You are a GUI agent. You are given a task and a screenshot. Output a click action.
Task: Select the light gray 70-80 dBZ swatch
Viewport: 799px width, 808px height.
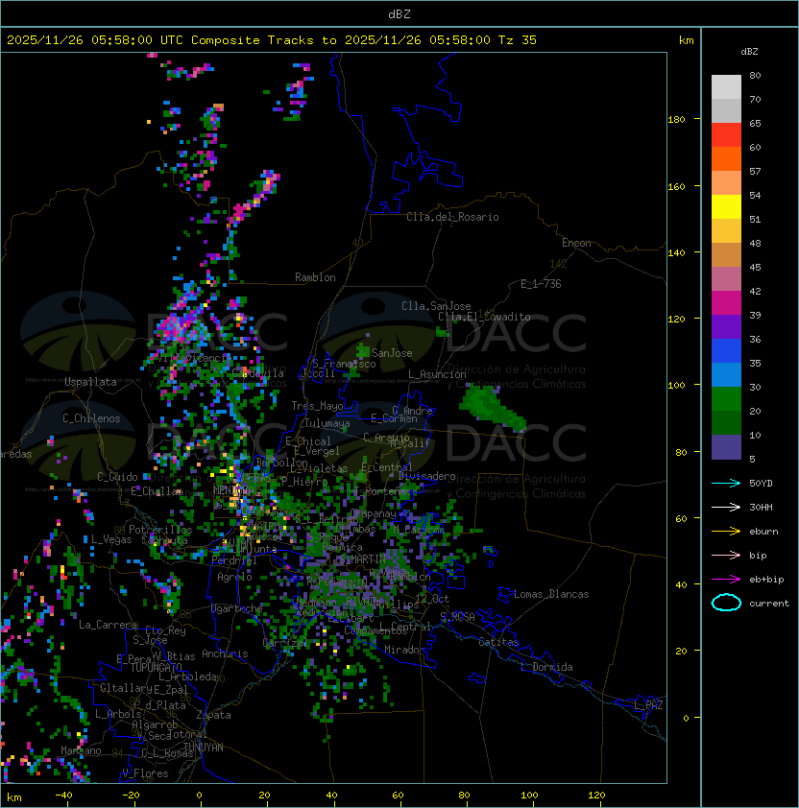[726, 87]
